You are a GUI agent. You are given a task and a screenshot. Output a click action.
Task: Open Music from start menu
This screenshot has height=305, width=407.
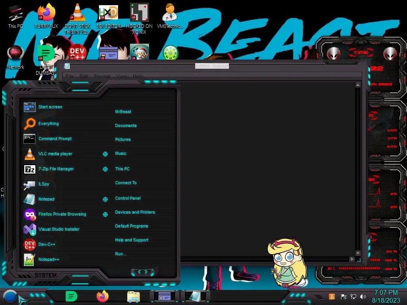[121, 154]
